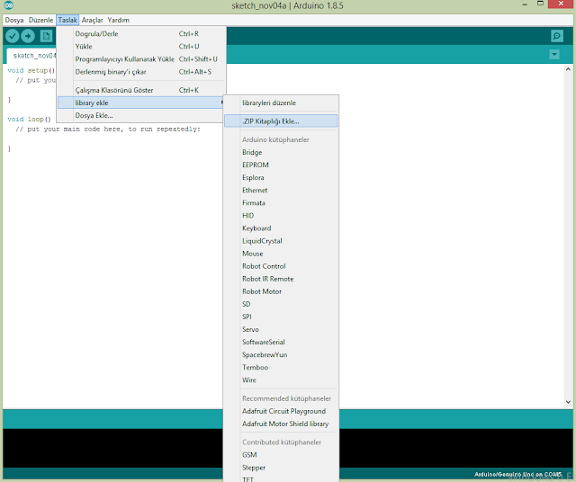Include the Bridge library

(281, 152)
